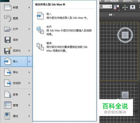Click the Merge (合并) cube icon
This screenshot has width=140, height=123.
40,30
